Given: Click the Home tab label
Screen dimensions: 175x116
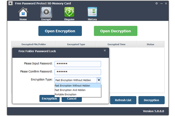Looking at the screenshot, I should [x=23, y=19].
